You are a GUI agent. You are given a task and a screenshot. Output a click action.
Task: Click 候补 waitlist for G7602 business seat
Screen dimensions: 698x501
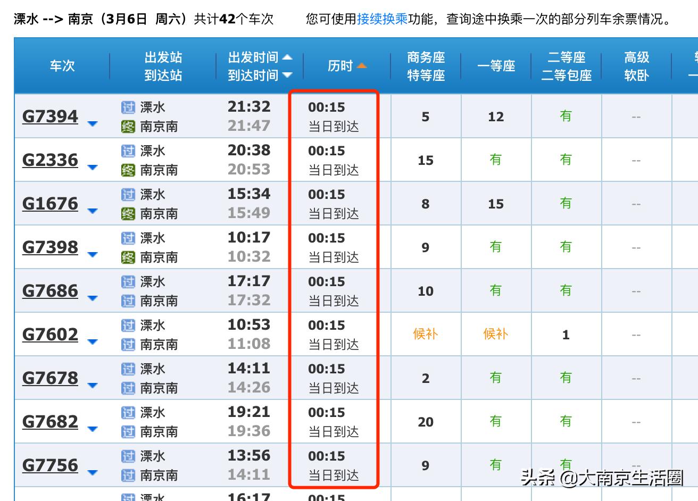[x=425, y=335]
